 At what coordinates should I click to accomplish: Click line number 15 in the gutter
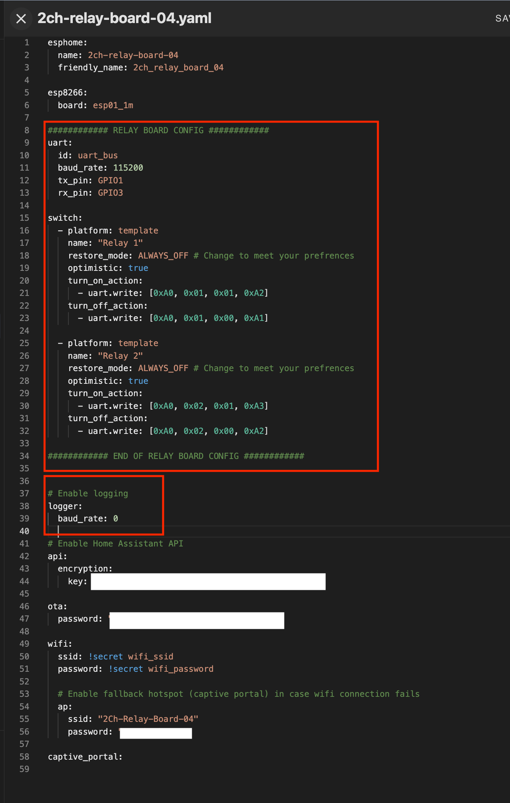24,218
